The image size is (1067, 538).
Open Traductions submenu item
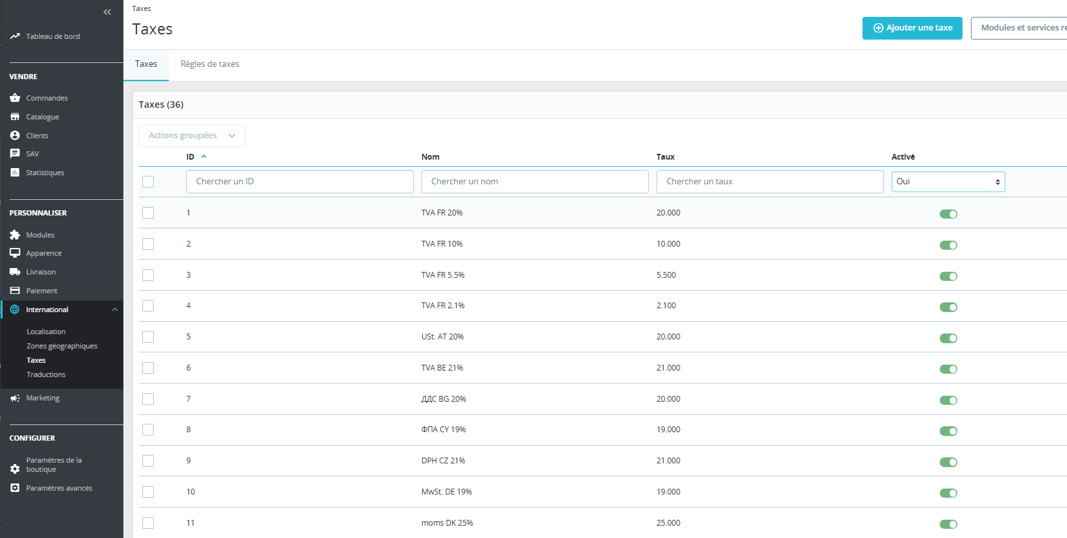tap(46, 374)
